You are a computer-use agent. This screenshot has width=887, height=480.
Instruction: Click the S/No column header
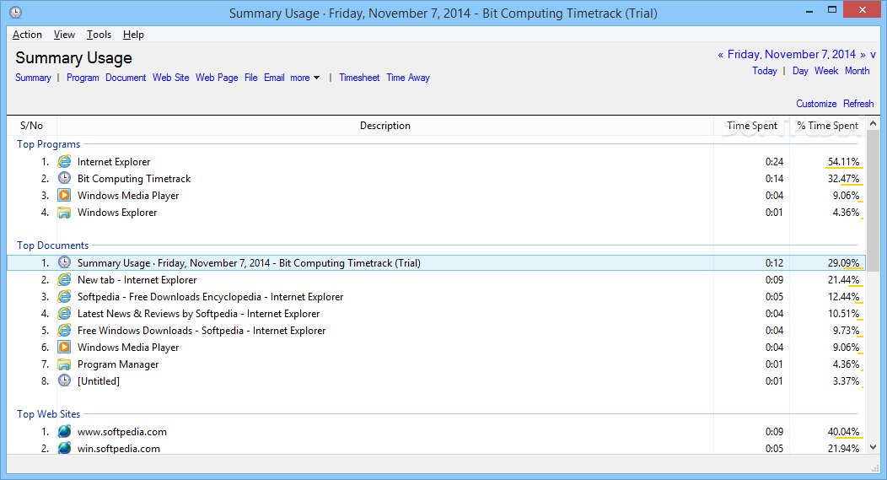click(x=32, y=126)
